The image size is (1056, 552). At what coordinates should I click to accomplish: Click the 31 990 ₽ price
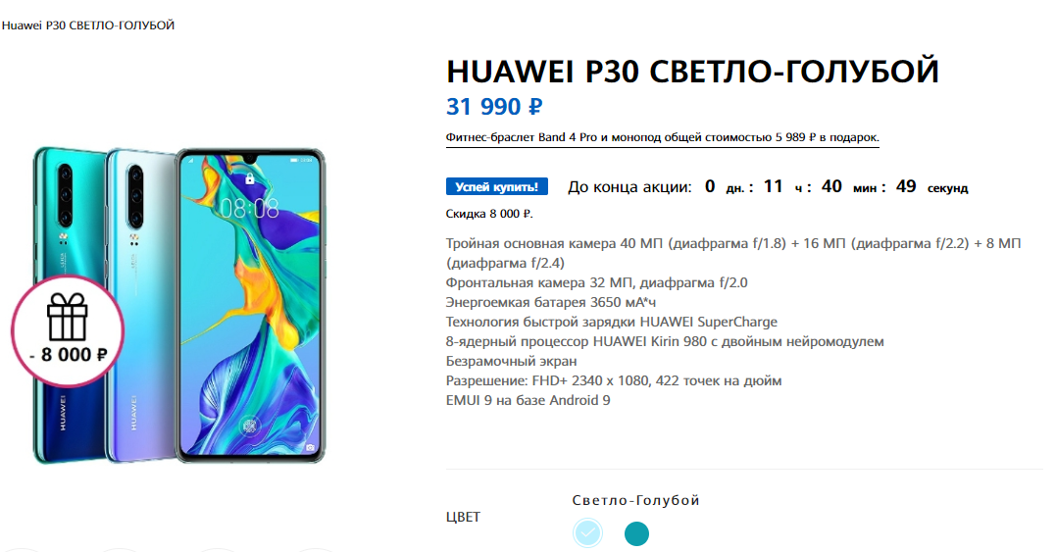pos(494,106)
